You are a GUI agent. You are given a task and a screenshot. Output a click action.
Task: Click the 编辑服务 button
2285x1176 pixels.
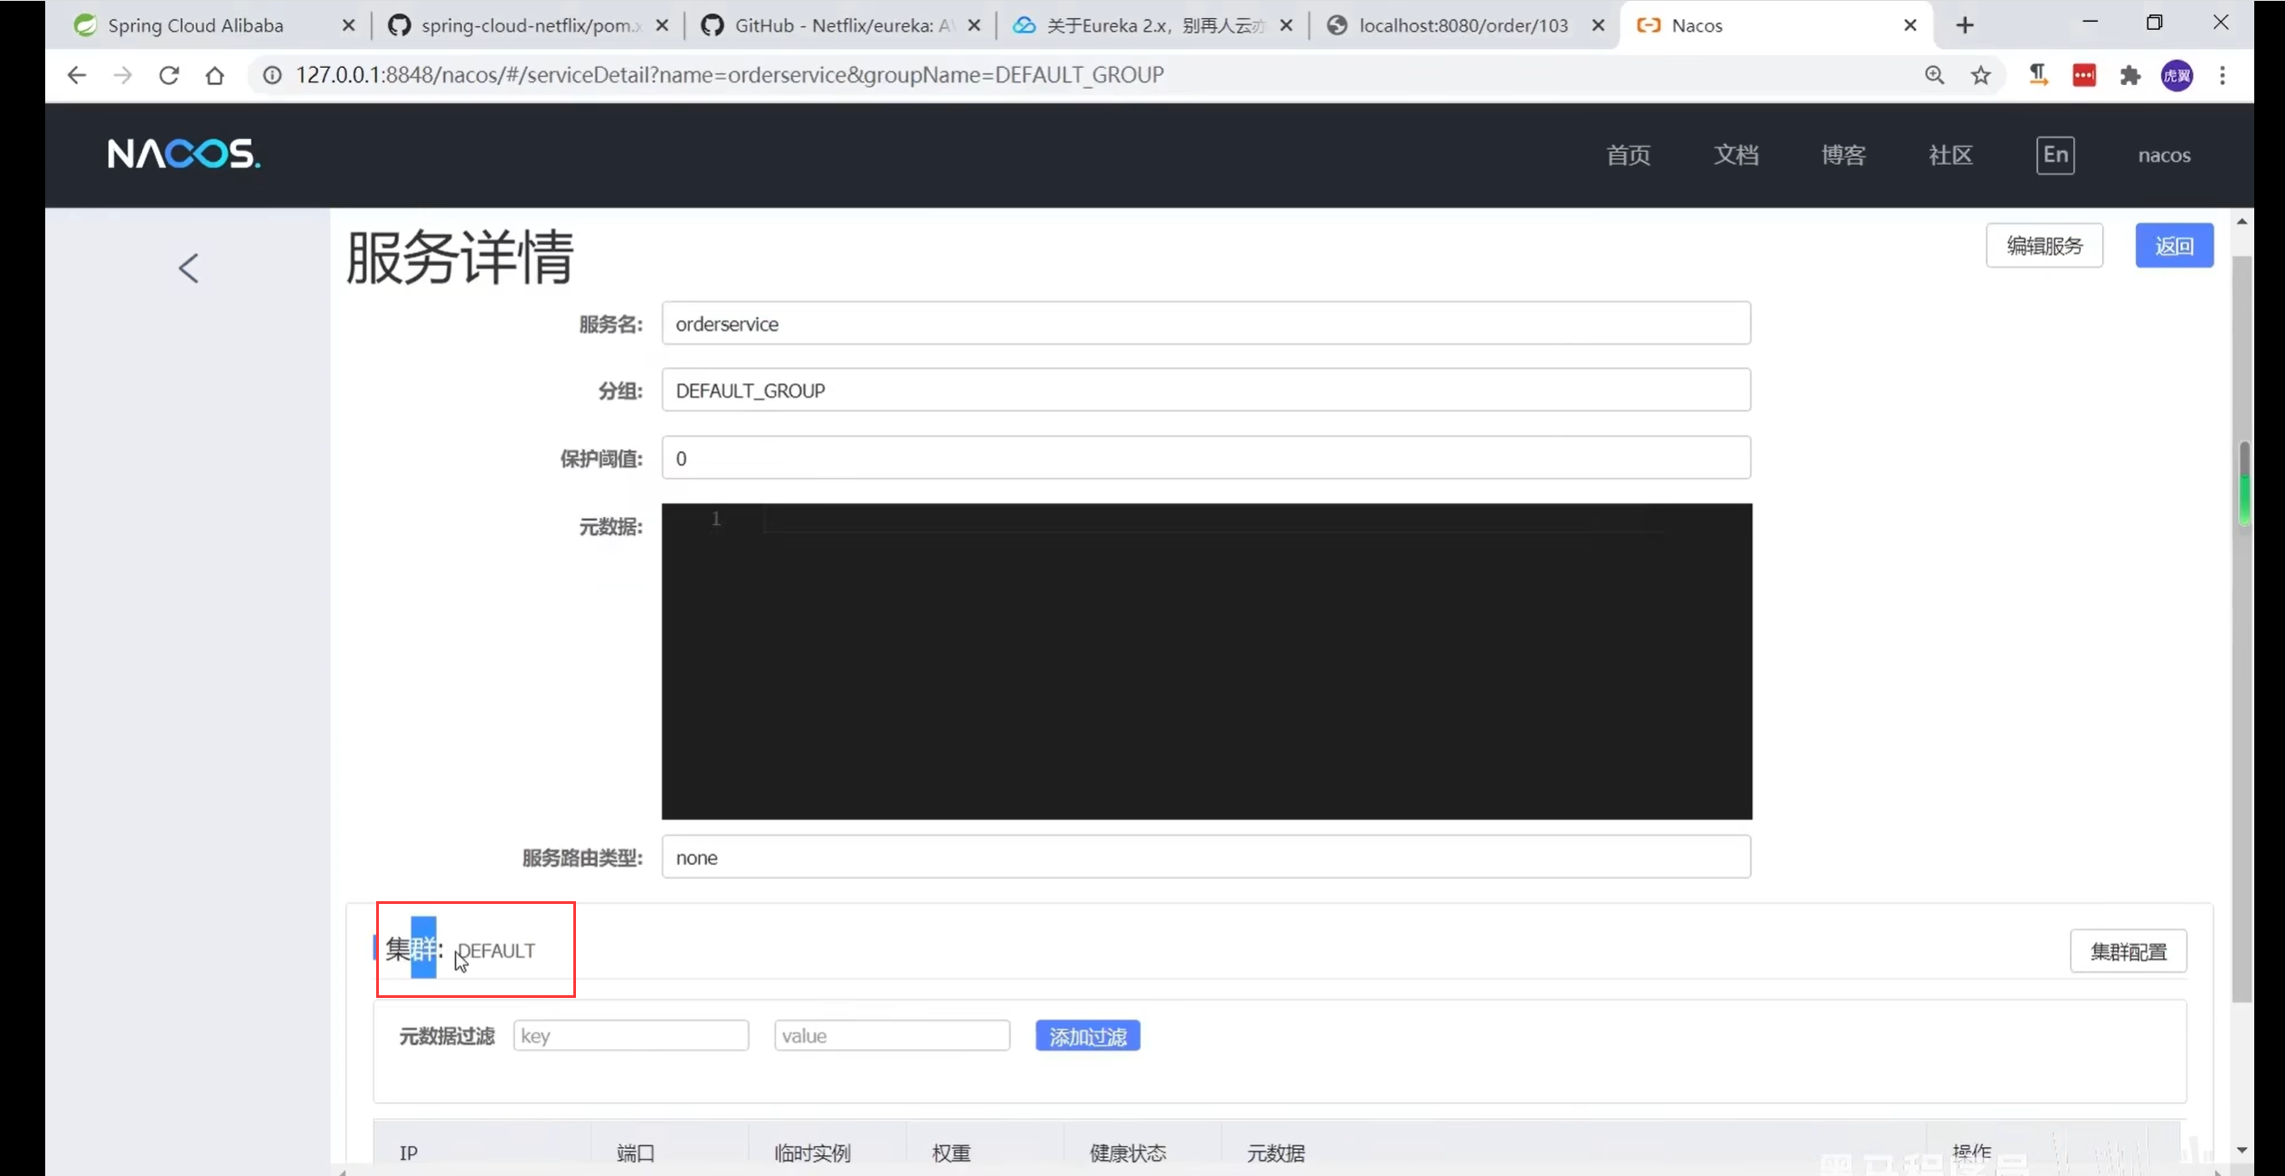(x=2044, y=246)
